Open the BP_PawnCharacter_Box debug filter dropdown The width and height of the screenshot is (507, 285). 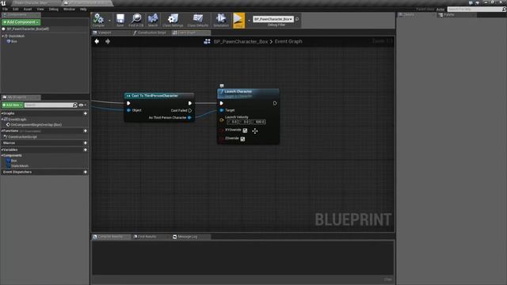(x=273, y=19)
